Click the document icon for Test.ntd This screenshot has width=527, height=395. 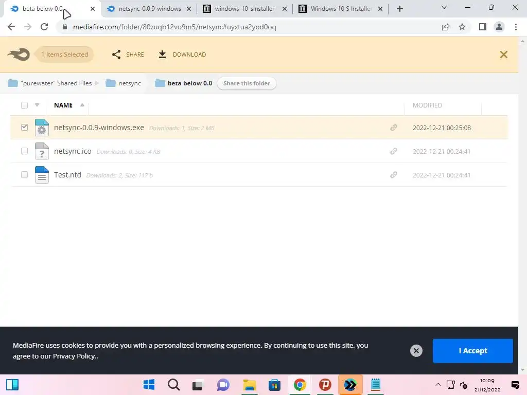[x=42, y=175]
